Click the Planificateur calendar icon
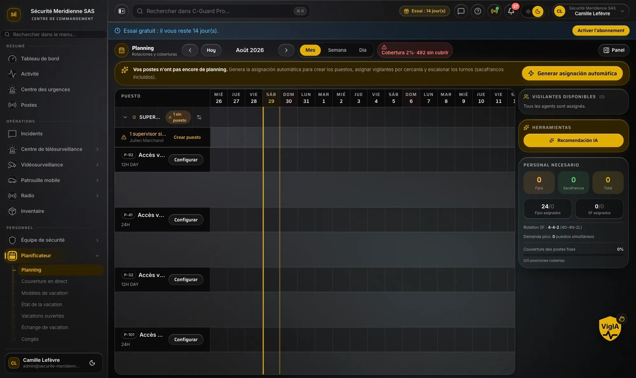This screenshot has height=378, width=636. 12,256
